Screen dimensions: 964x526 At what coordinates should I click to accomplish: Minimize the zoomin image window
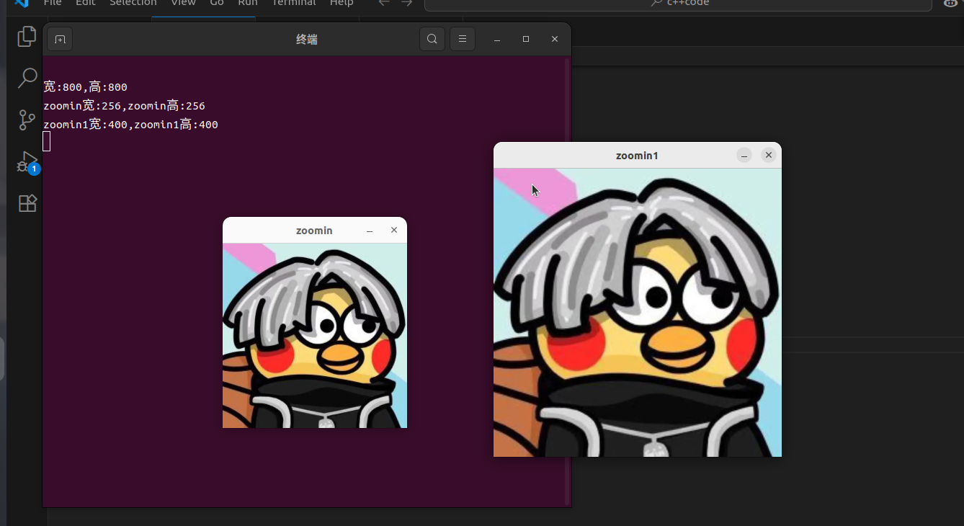(370, 231)
